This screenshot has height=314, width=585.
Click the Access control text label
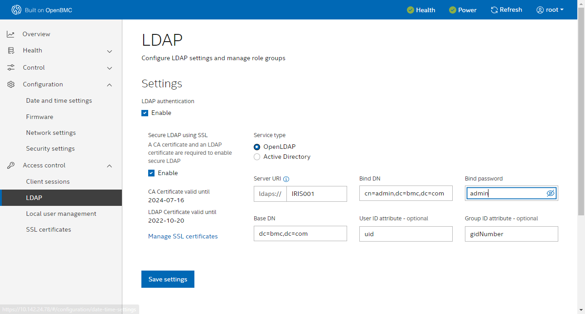[x=44, y=166]
